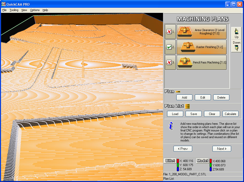Click the QuickCAM PRO title bar icon
This screenshot has width=244, height=182.
click(3, 4)
